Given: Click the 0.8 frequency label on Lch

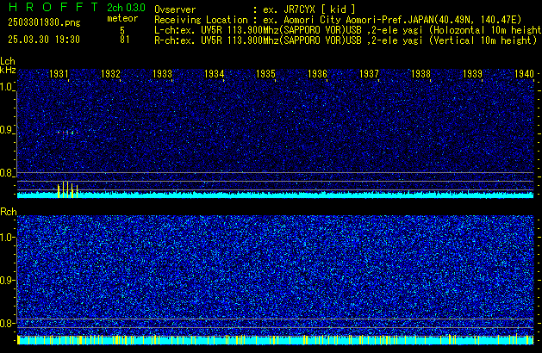Looking at the screenshot, I should [7, 173].
